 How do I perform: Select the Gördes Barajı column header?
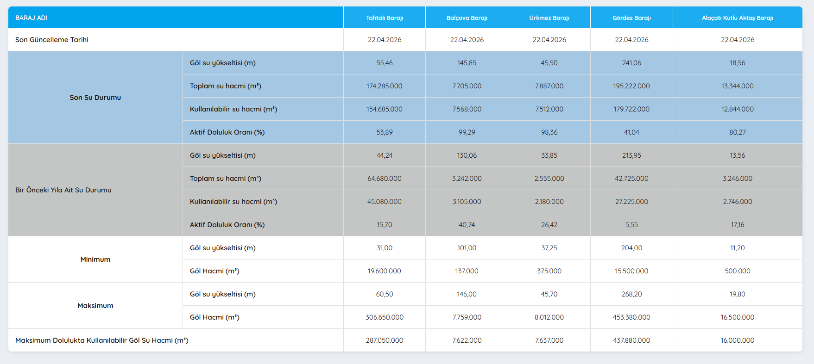[631, 18]
